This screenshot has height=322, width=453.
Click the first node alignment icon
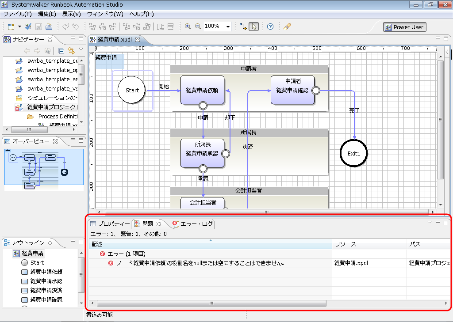click(x=92, y=27)
